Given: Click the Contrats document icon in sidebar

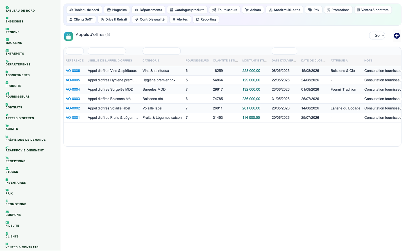Looking at the screenshot, I should tap(7, 104).
